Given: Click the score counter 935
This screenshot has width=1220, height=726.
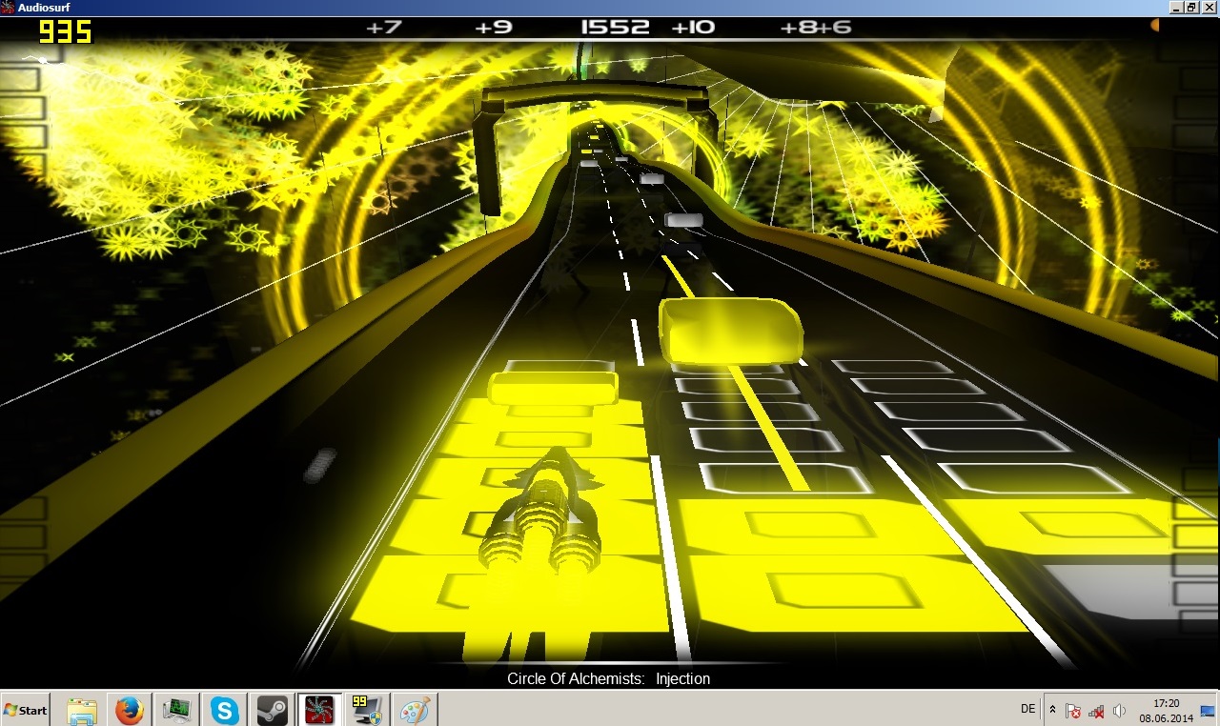Looking at the screenshot, I should click(x=66, y=31).
